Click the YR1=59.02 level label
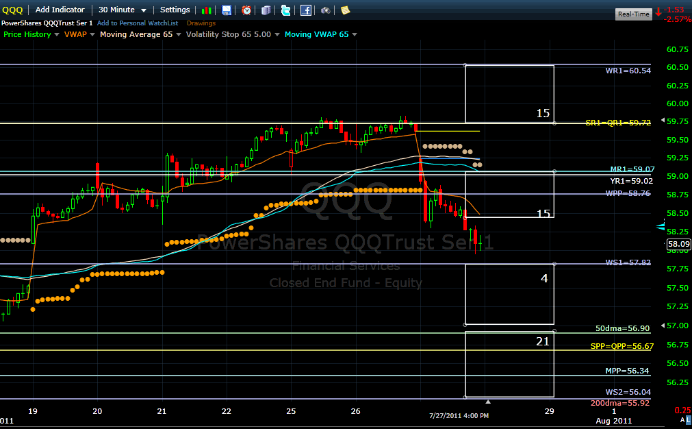Screen dimensions: 692x429 pos(632,181)
